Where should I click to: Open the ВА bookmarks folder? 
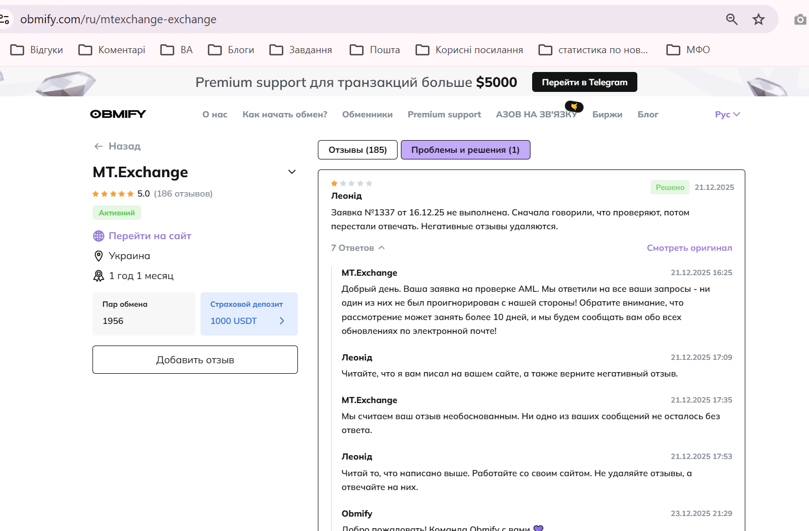click(177, 50)
